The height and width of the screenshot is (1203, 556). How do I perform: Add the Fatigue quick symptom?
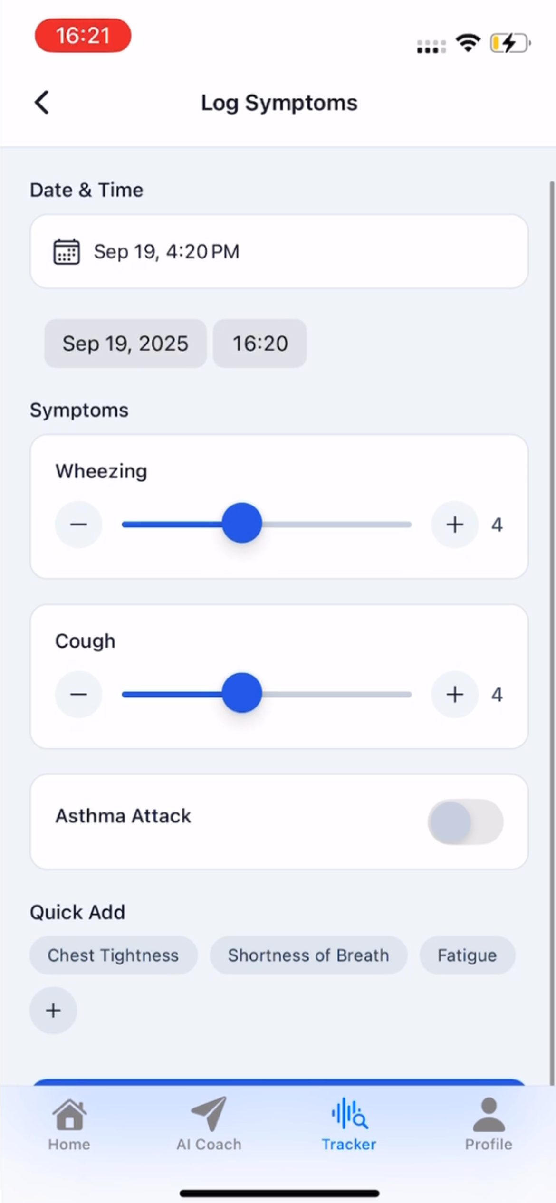coord(467,955)
